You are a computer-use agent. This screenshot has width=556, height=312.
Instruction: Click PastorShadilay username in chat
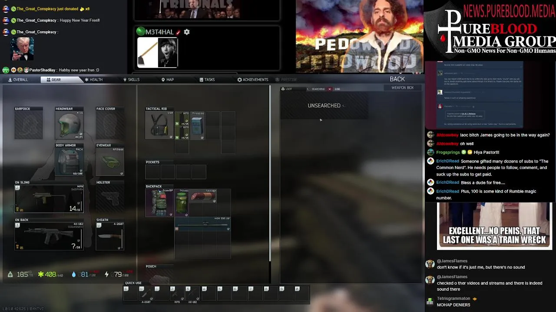pyautogui.click(x=42, y=70)
